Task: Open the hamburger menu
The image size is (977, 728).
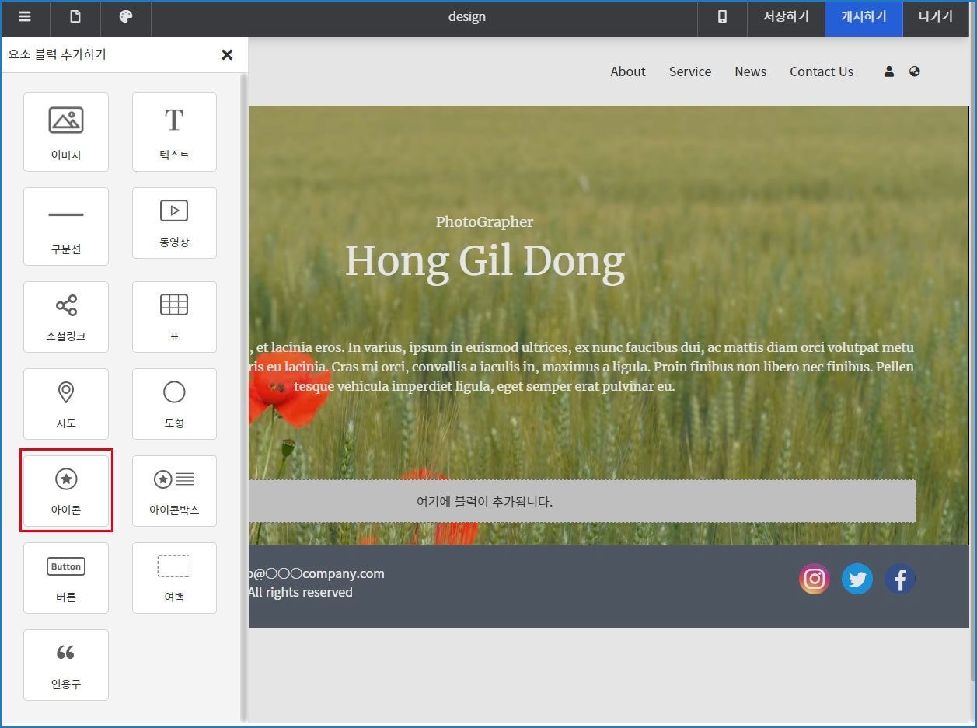Action: tap(25, 17)
